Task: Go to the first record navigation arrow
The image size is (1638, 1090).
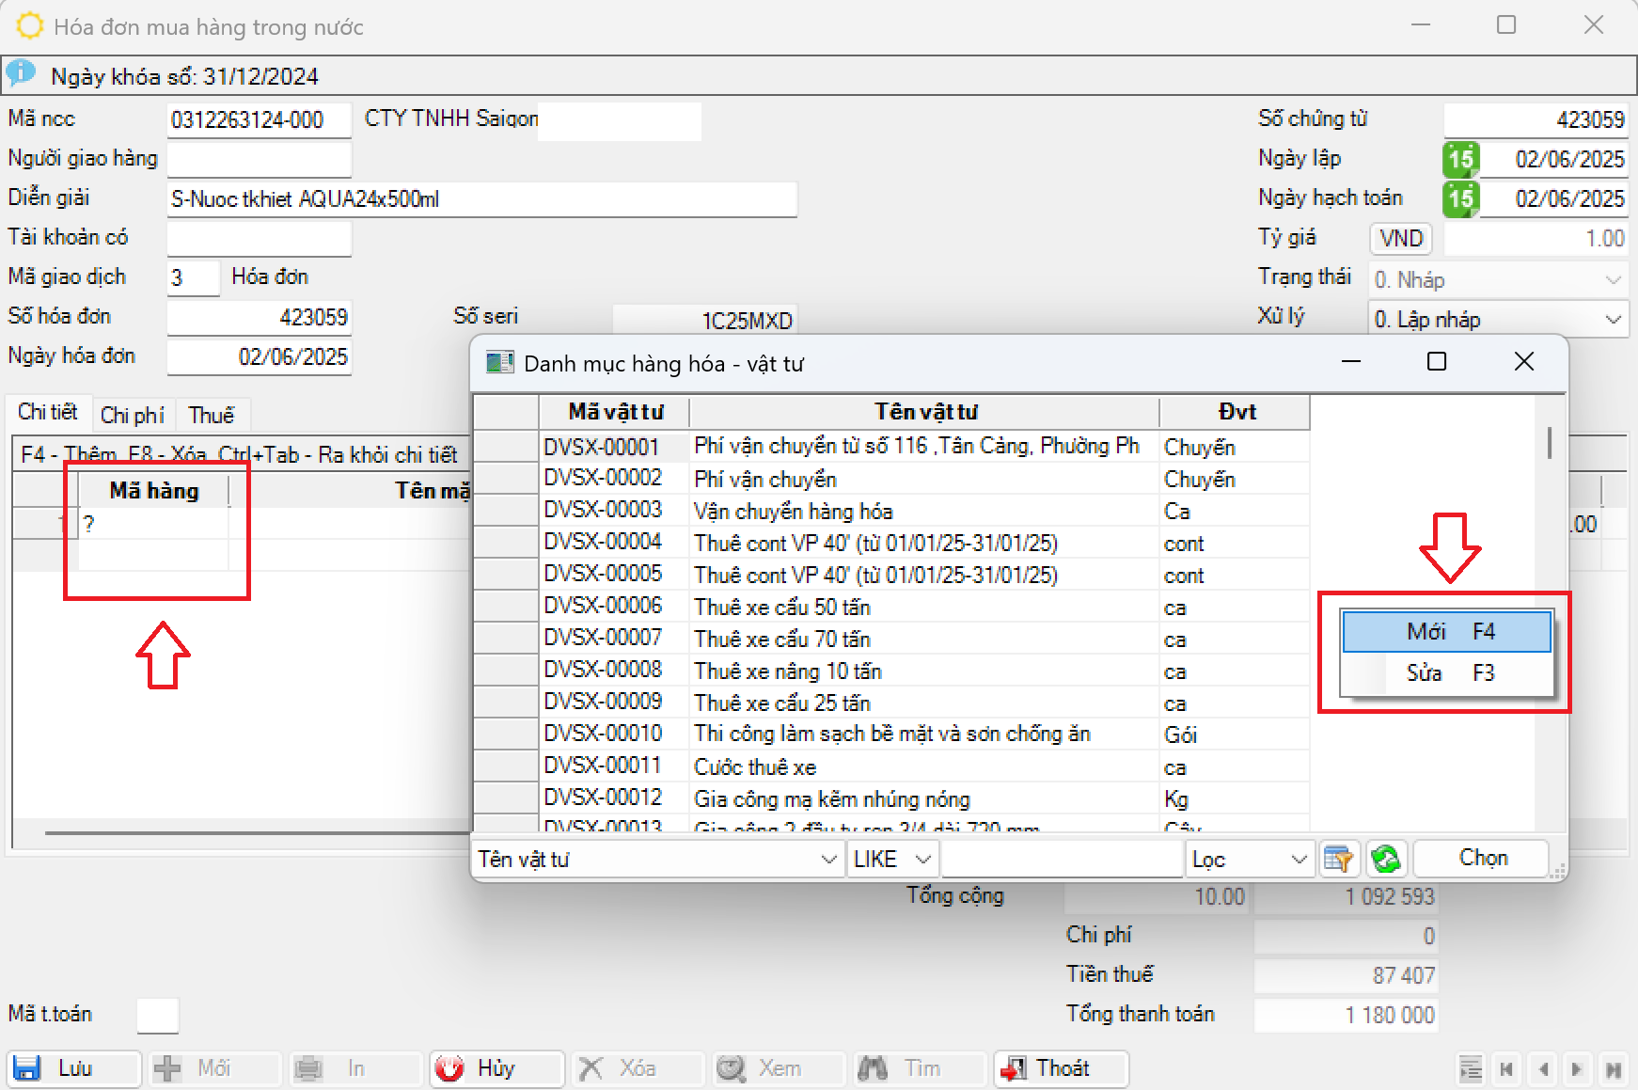Action: [x=1506, y=1069]
